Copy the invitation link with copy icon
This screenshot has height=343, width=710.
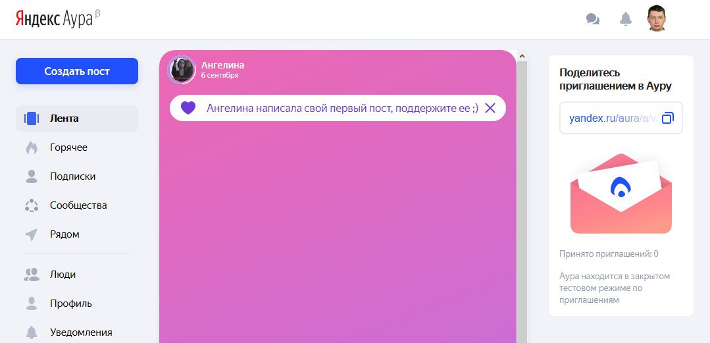tap(668, 119)
